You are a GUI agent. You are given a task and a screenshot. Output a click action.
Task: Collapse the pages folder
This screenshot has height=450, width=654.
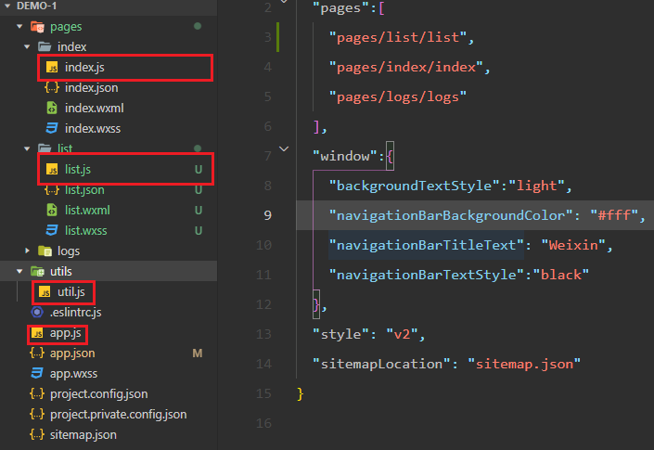tap(20, 27)
